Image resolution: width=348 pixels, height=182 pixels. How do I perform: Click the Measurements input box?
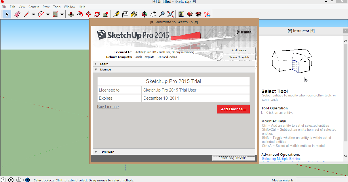click(x=322, y=180)
